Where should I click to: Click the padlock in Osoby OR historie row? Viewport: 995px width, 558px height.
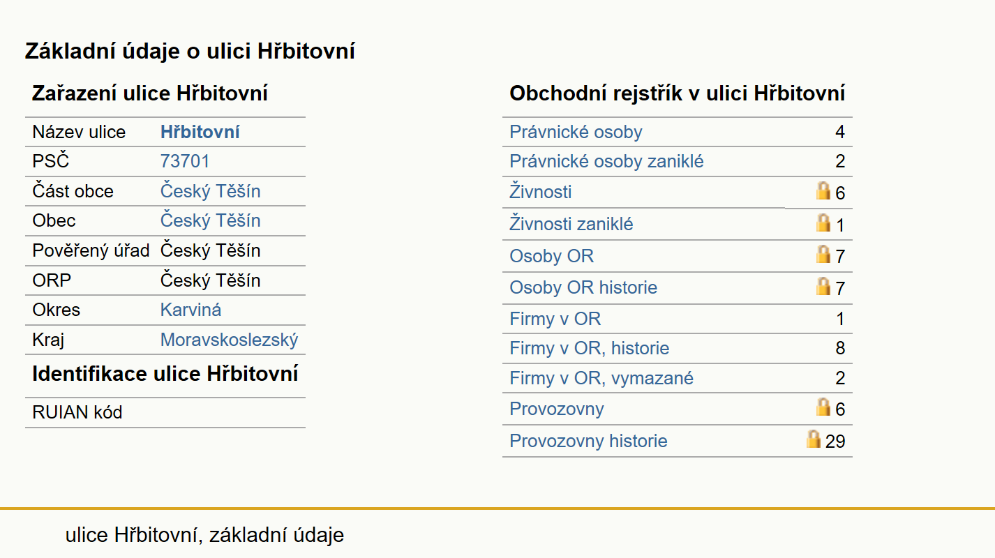click(x=823, y=285)
